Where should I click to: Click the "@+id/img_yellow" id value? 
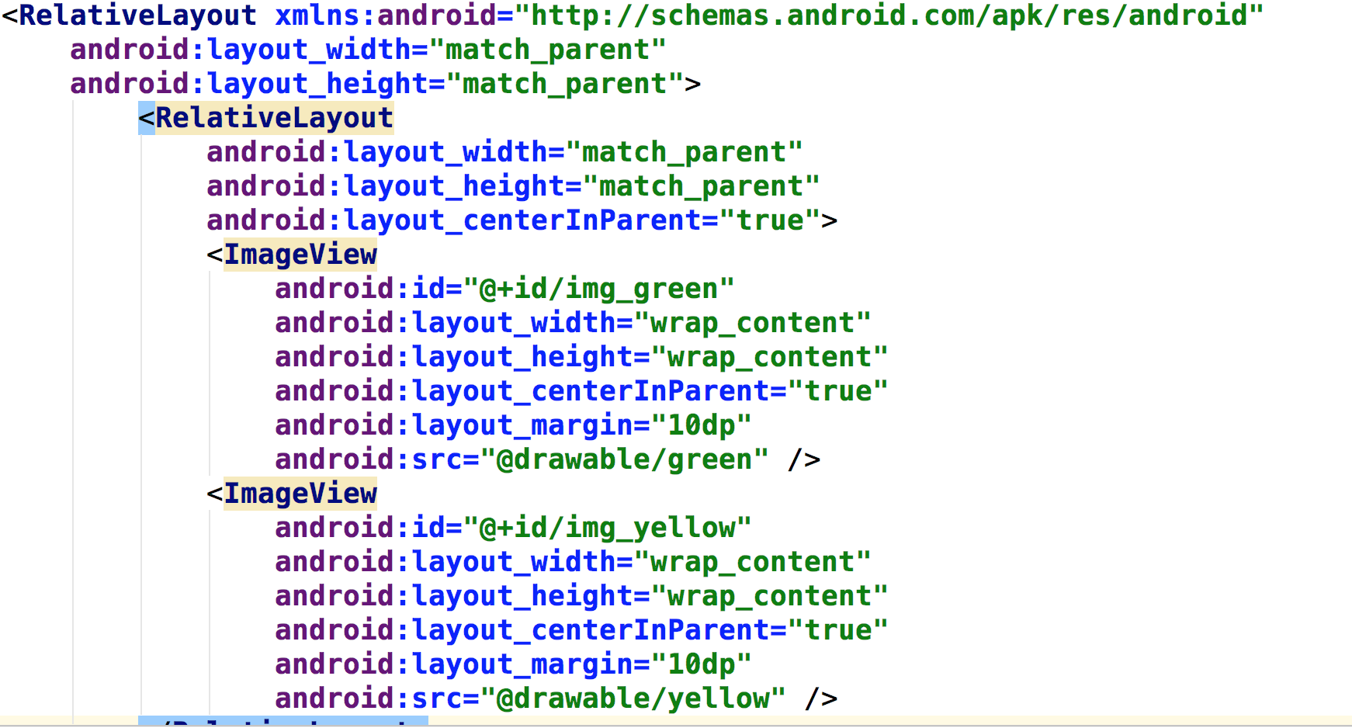coord(607,528)
